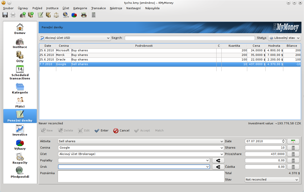Viewport: 304px width, 192px height.
Task: Open the Nástroje menu
Action: [116, 8]
